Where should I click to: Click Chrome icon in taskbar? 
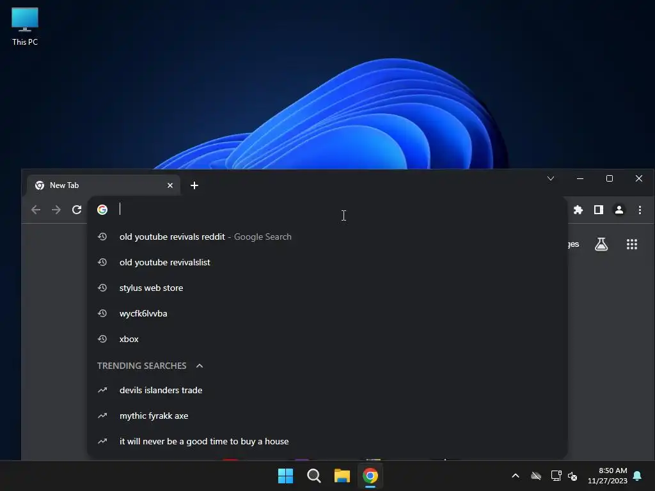tap(370, 476)
